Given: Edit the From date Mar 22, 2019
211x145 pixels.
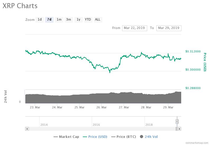Looking at the screenshot, I should pos(135,28).
